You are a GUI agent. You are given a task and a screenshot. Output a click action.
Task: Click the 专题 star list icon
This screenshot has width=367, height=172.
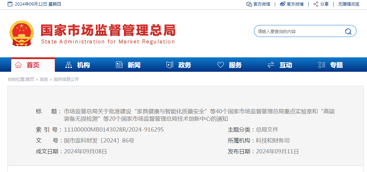322,65
